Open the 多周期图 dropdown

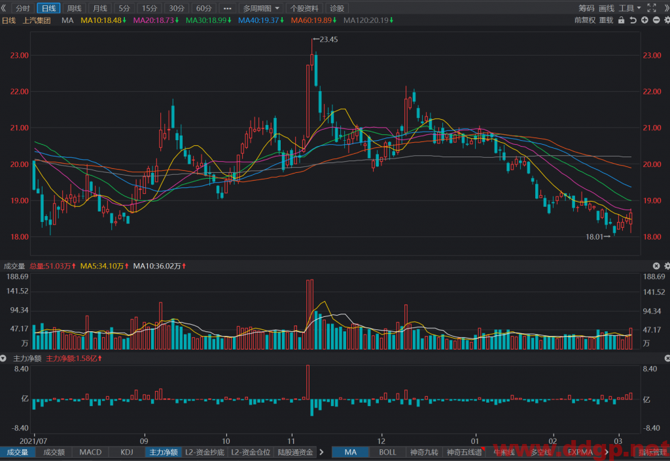coord(260,8)
